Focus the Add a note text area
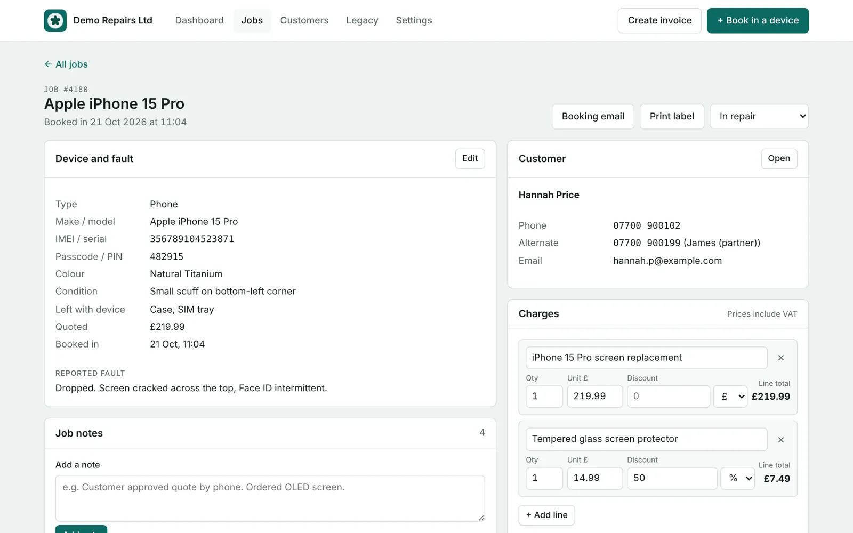Image resolution: width=853 pixels, height=533 pixels. point(270,498)
